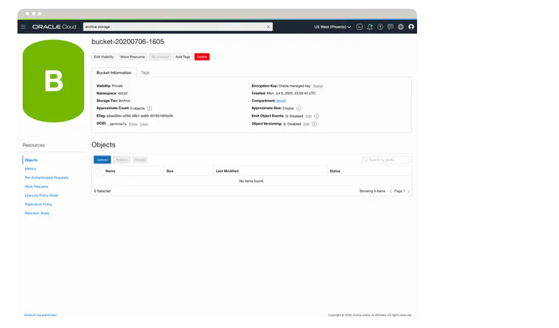Screen dimensions: 559x328
Task: Open the docs2 compartment link
Action: coord(281,101)
